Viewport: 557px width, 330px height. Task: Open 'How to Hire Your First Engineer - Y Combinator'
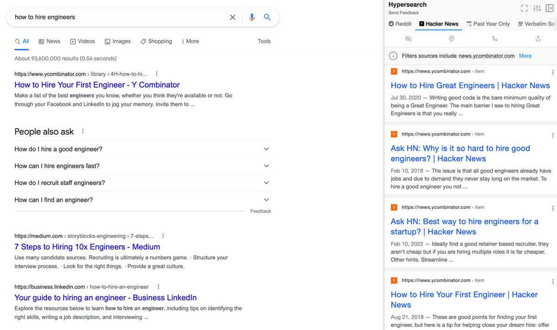tap(97, 85)
